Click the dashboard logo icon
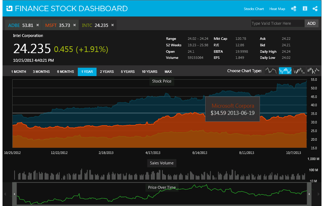Viewport: 324px width, 206px height. click(x=9, y=9)
